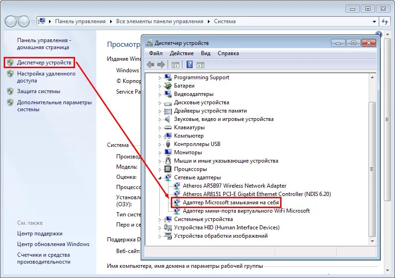
Task: Open the Действие menu
Action: [182, 53]
